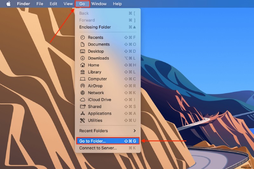Image resolution: width=254 pixels, height=169 pixels.
Task: Click the iCloud Drive label
Action: (x=99, y=100)
